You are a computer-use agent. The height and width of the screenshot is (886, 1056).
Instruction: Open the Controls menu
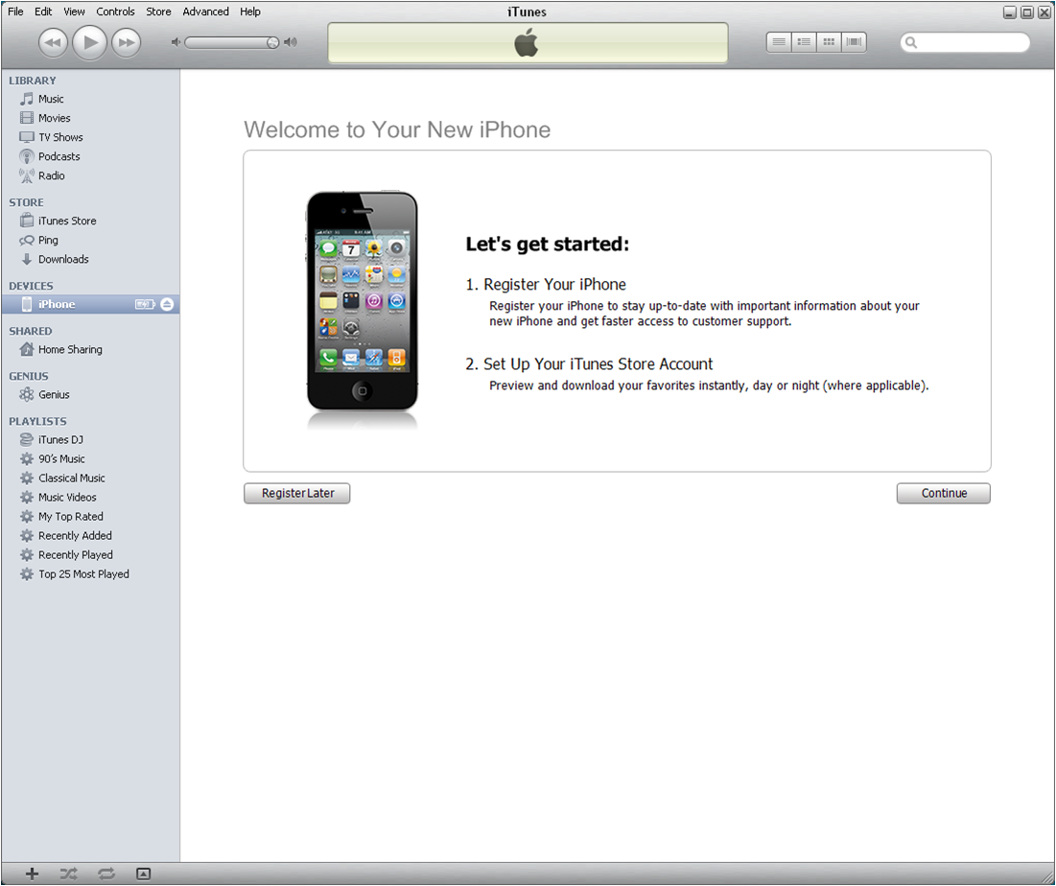(115, 12)
